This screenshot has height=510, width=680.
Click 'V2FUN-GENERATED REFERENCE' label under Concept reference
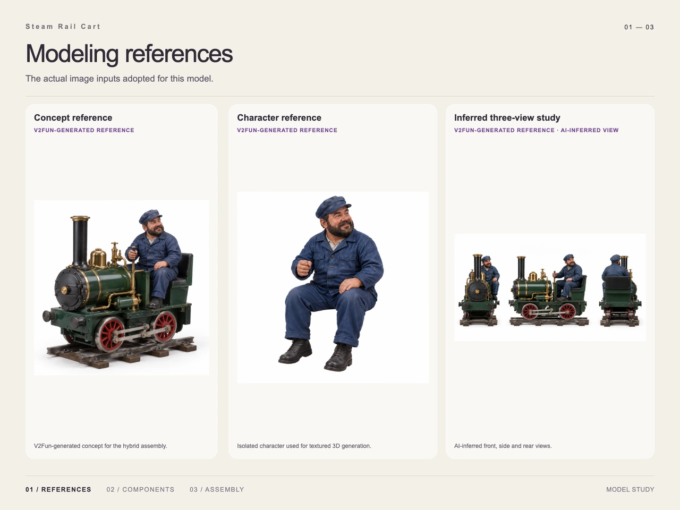click(84, 130)
